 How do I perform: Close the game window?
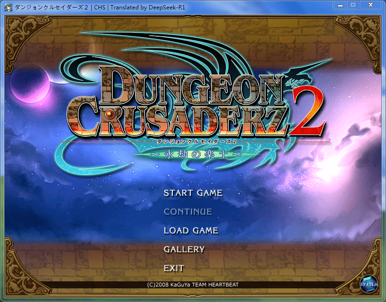pyautogui.click(x=370, y=5)
